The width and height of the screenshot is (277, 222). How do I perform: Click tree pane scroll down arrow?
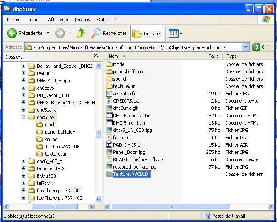98,200
